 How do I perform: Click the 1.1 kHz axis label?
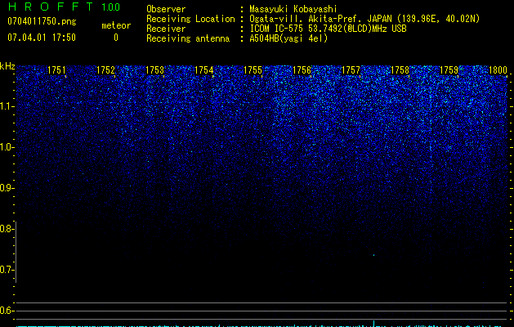coord(6,106)
